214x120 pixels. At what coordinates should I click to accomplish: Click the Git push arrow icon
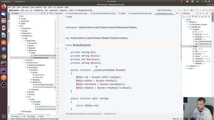[201, 10]
